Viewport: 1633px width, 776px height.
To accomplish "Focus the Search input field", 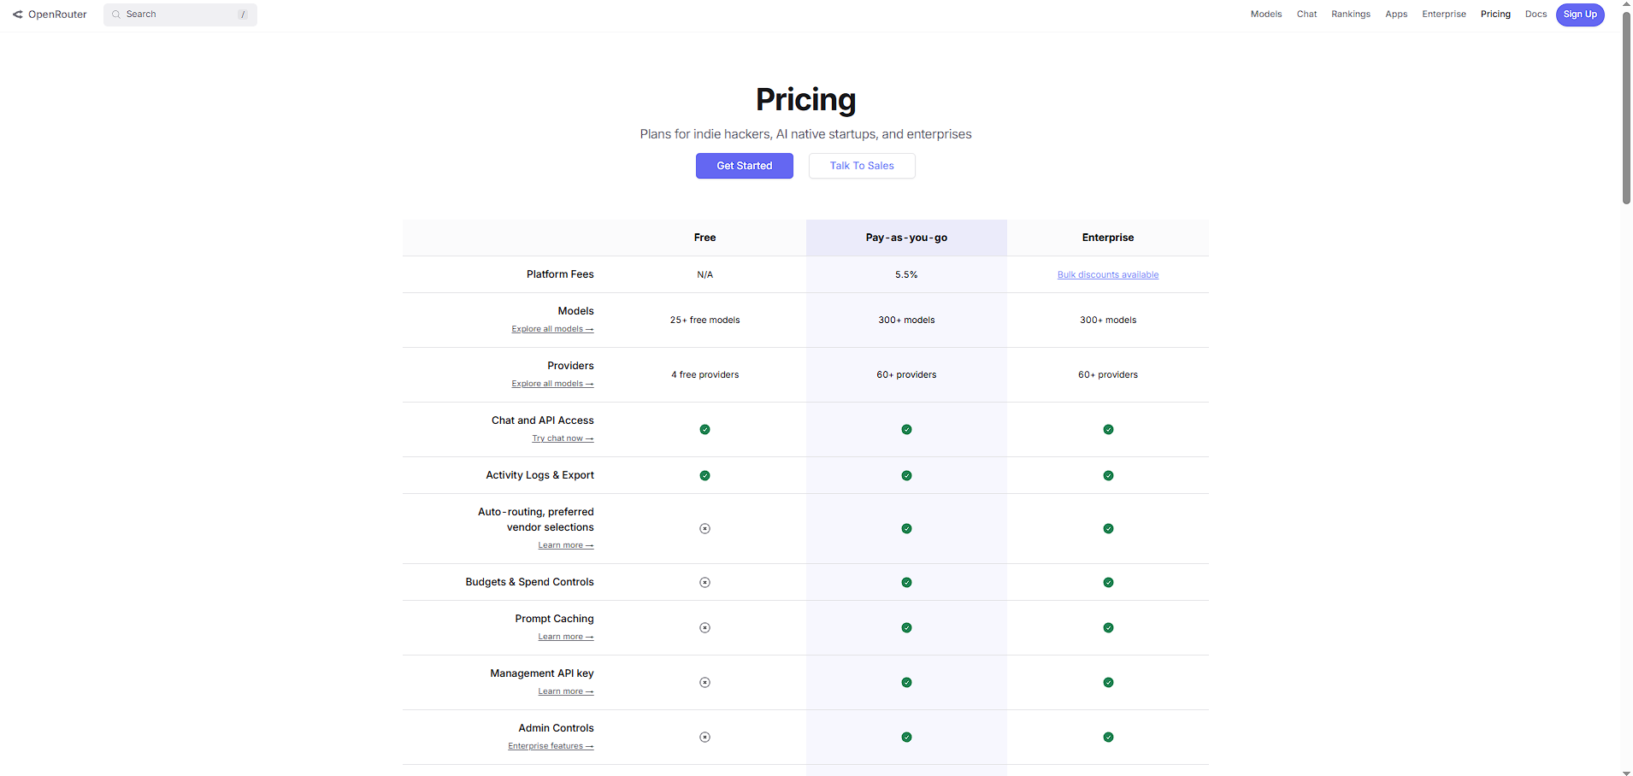I will [x=181, y=15].
